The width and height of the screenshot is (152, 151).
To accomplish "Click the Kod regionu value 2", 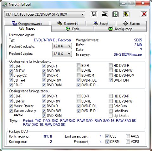I will coord(51,142).
